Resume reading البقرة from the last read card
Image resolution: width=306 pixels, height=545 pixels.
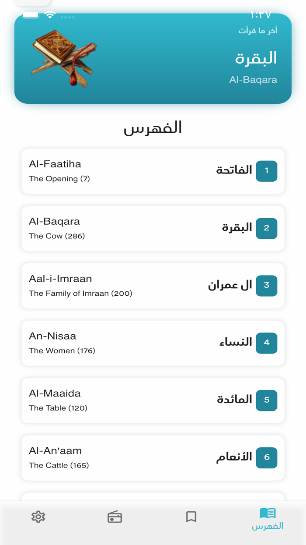(x=153, y=58)
